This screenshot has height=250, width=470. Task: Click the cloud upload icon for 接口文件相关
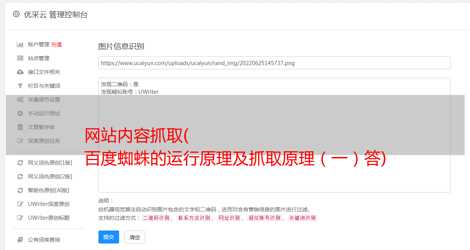[x=20, y=72]
